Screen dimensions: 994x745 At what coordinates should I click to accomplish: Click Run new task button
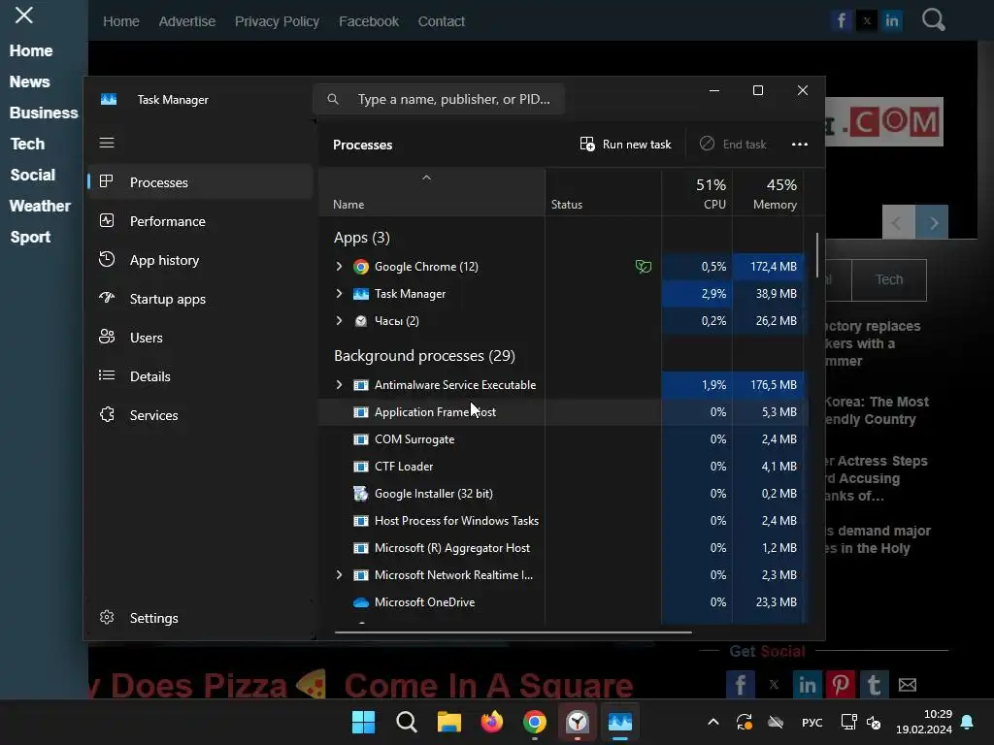(625, 145)
